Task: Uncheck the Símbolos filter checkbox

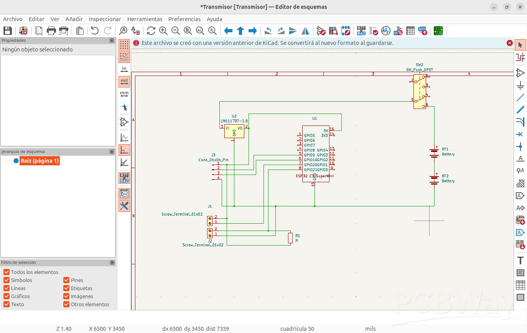Action: 7,280
